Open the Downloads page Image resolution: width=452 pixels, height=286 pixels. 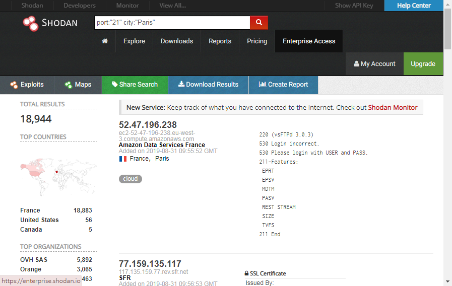tap(177, 41)
